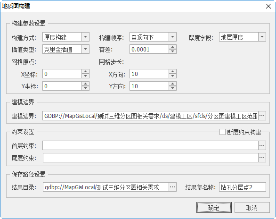Decrease X方向 grid step down arrow
This screenshot has height=219, width=276.
(x=173, y=76)
